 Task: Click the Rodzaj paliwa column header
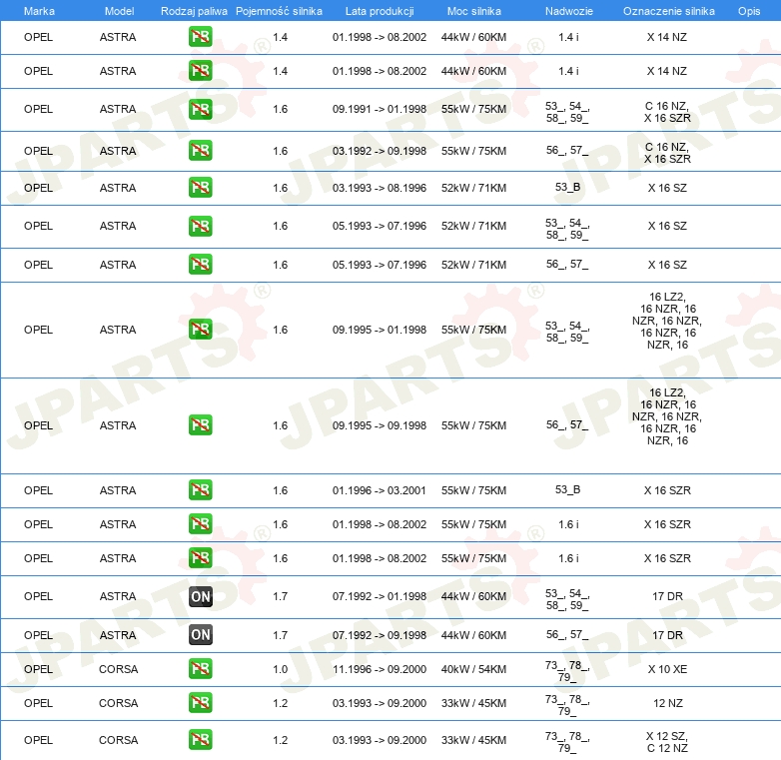coord(194,11)
